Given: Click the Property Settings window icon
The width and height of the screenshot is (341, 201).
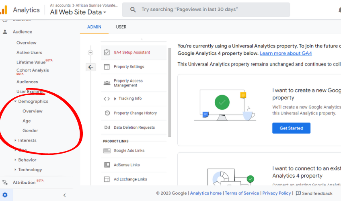Looking at the screenshot, I should (x=107, y=67).
